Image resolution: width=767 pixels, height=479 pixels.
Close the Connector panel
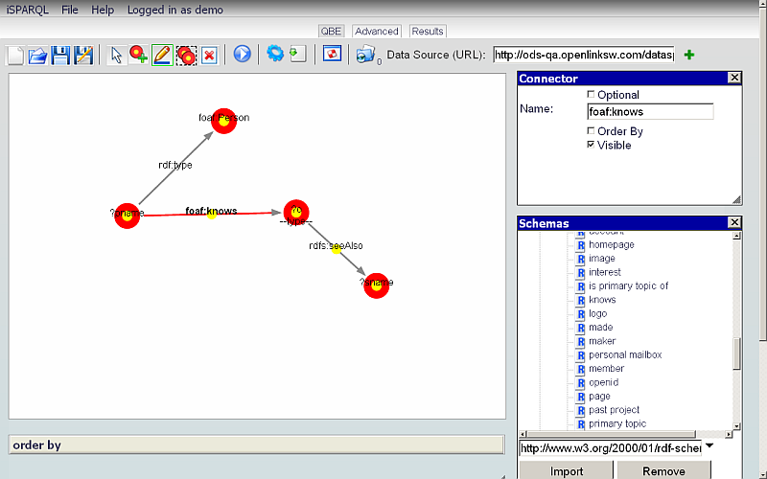[734, 78]
